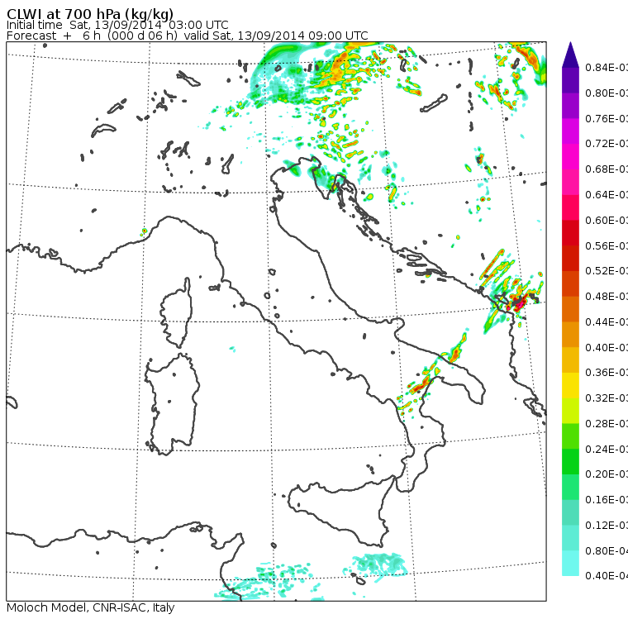Click the 0.76E-03 colorbar label
This screenshot has width=628, height=619.
(607, 118)
